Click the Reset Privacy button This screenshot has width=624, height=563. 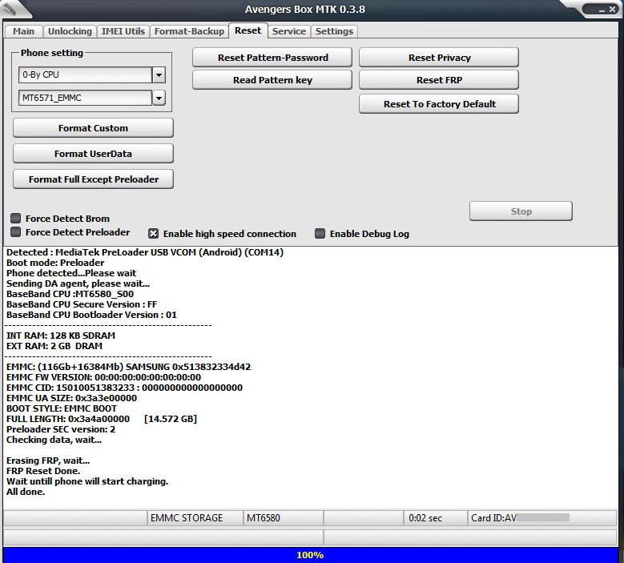point(439,58)
